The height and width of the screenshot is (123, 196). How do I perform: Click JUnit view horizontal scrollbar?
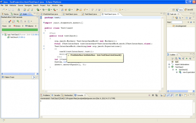tap(20, 74)
